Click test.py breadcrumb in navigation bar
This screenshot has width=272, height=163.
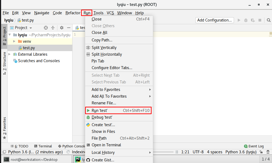[x=26, y=20]
